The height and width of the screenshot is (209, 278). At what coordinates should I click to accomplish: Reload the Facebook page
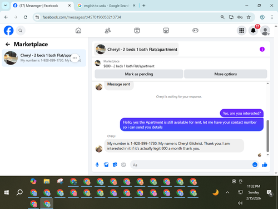26,17
